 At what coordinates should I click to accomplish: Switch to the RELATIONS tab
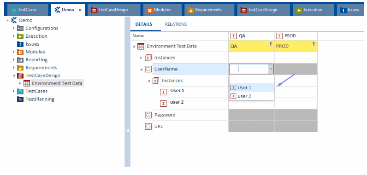pyautogui.click(x=176, y=24)
